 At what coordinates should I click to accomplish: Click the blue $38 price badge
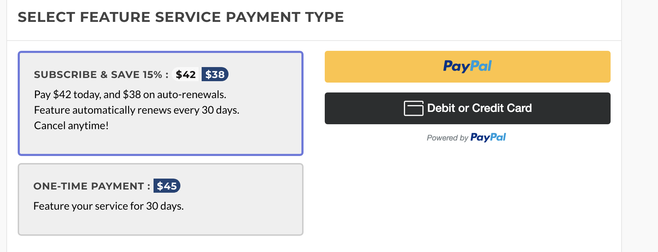[215, 74]
